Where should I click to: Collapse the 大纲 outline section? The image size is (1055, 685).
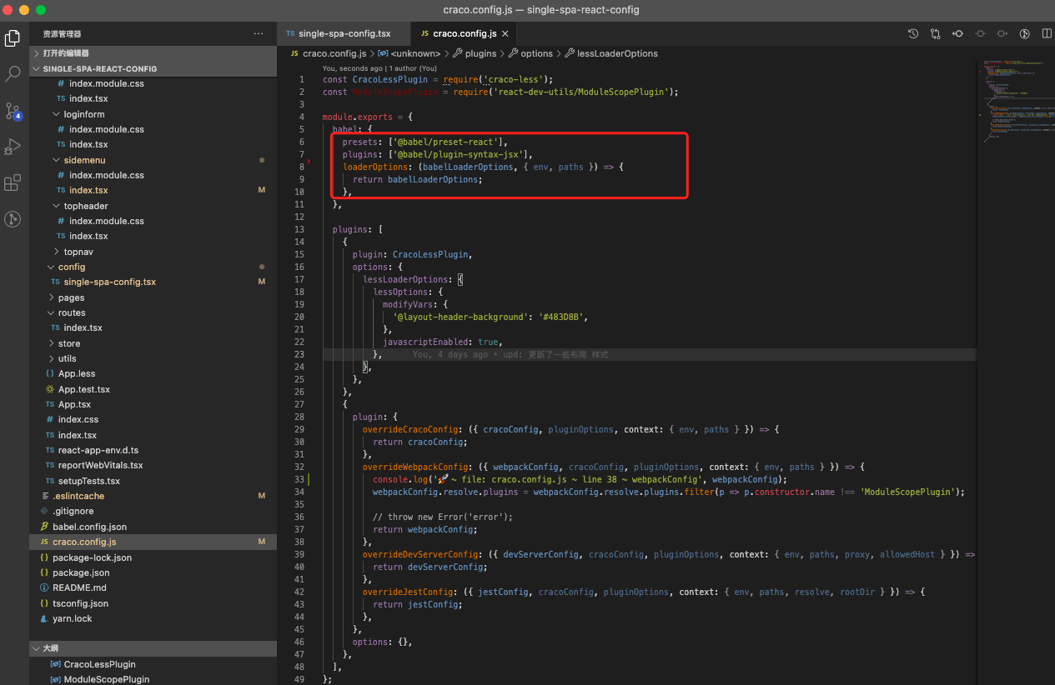click(48, 647)
